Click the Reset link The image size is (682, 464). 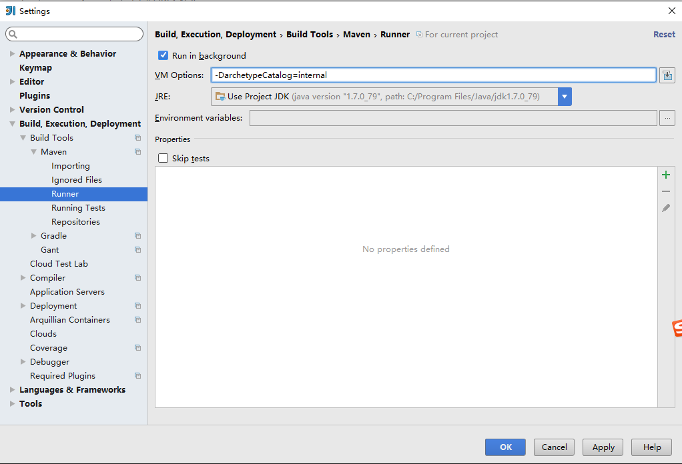pos(664,34)
